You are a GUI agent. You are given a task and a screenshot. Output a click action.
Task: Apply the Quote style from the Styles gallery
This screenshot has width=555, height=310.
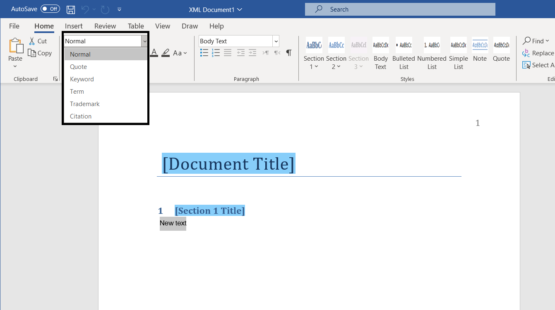click(501, 53)
